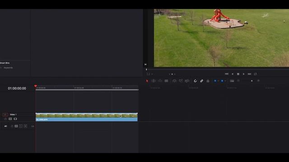289x162 pixels.
Task: Select the Blade Edit Mode tool
Action: [166, 81]
